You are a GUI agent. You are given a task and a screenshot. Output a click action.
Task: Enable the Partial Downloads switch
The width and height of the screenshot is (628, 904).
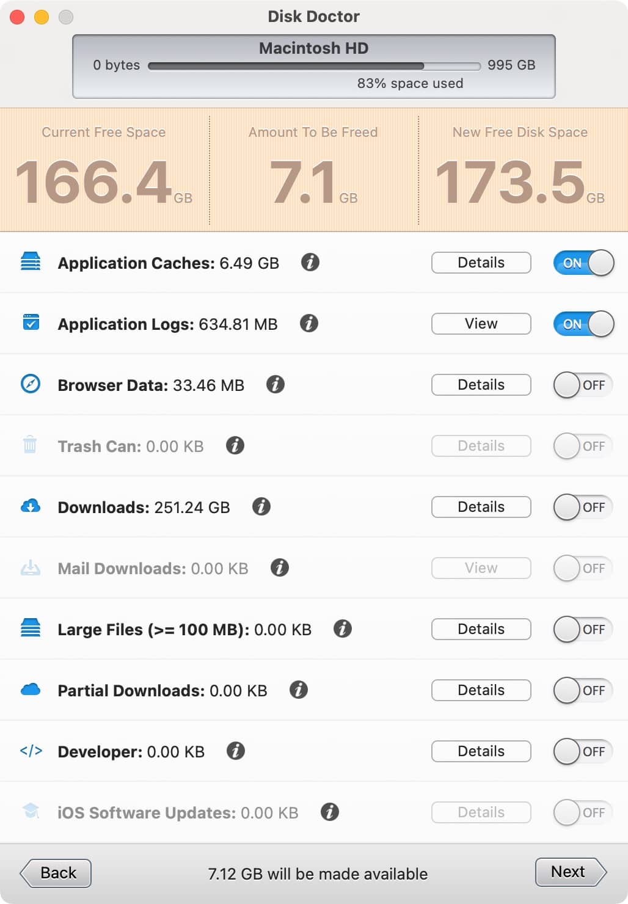(x=583, y=690)
